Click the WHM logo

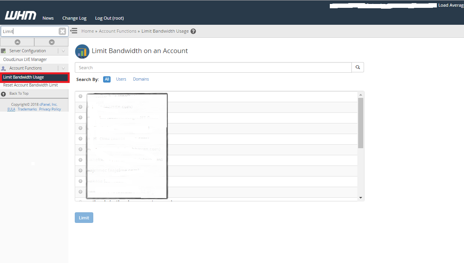click(x=20, y=16)
